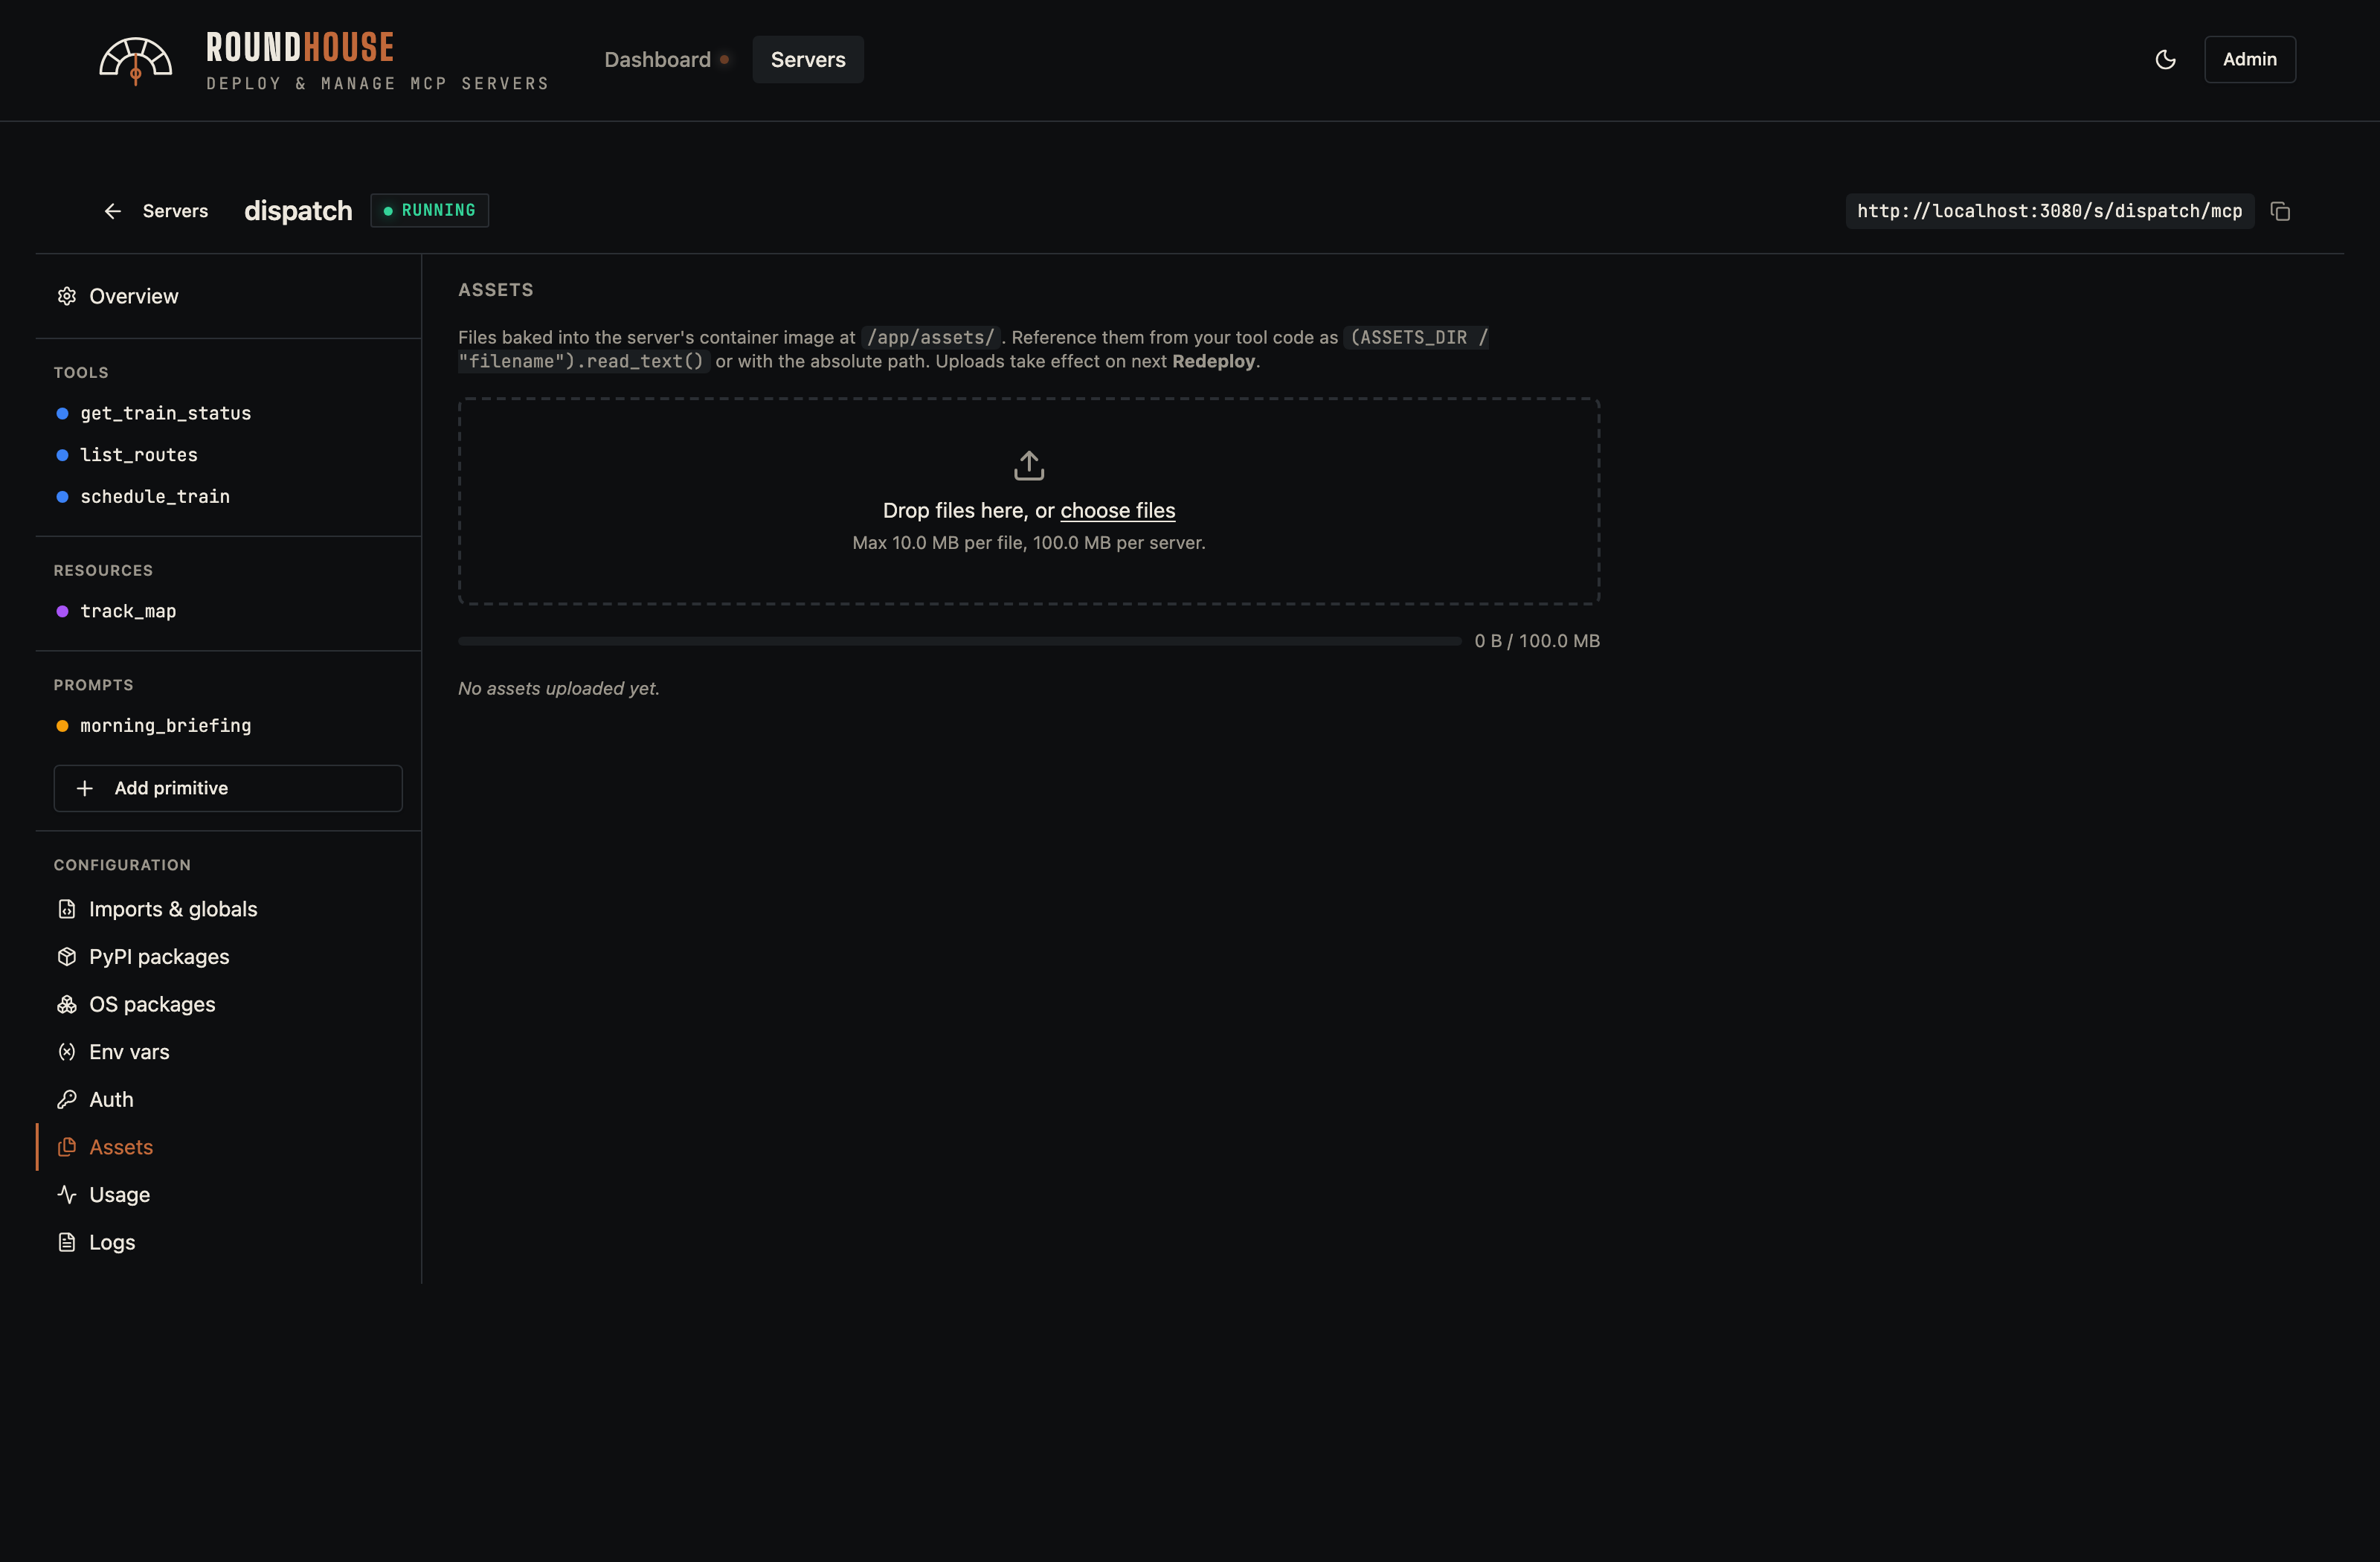Viewport: 2380px width, 1562px height.
Task: Select the schedule_train tool
Action: click(x=228, y=496)
